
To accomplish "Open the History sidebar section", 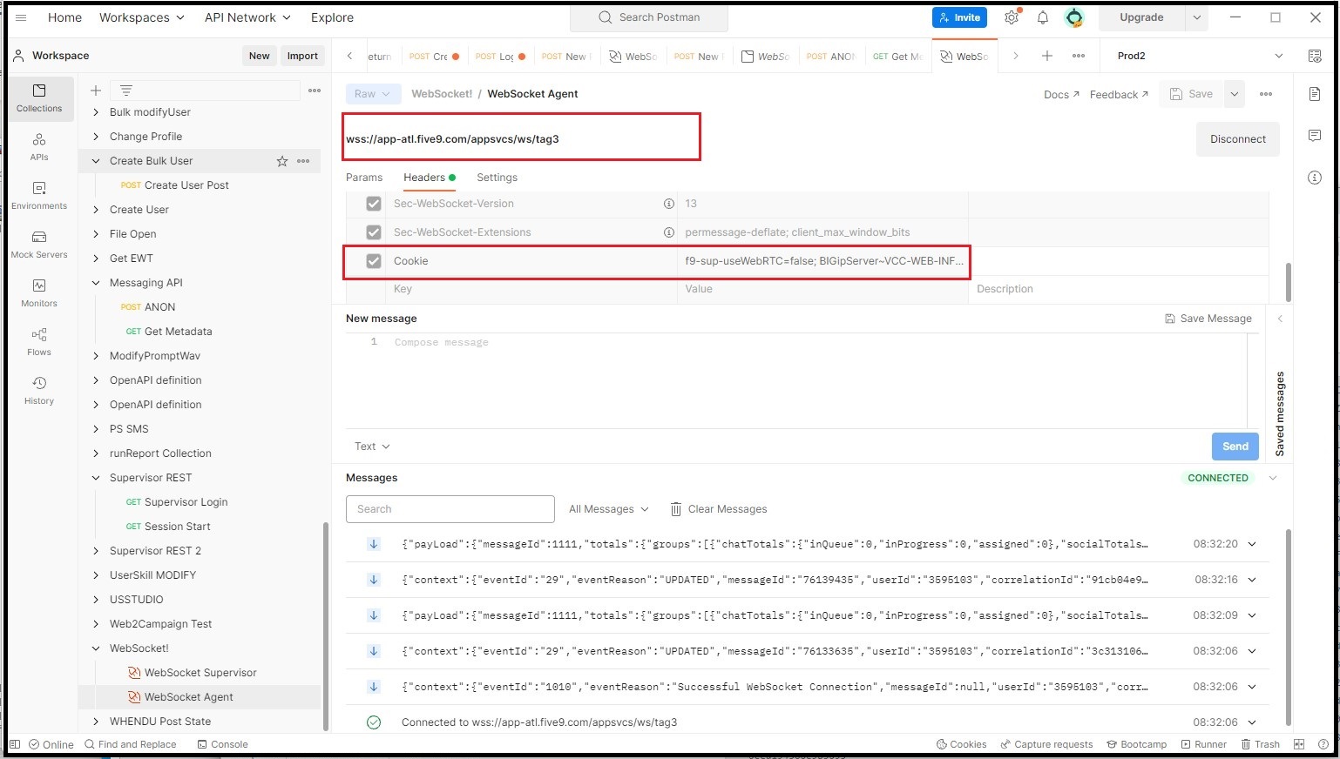I will 39,390.
